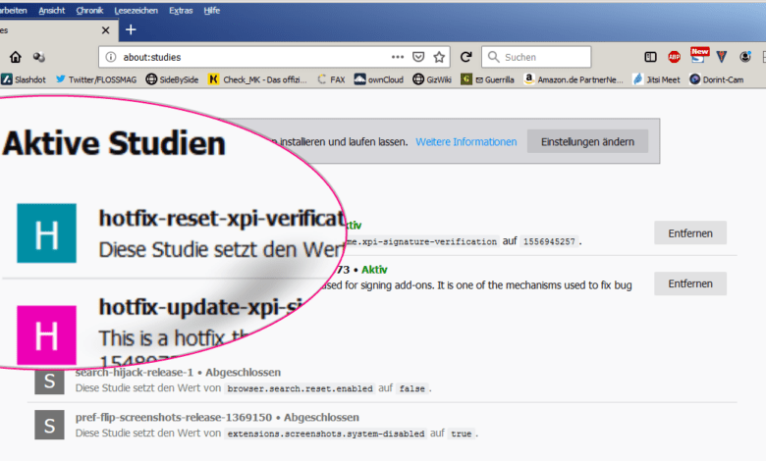Bookmark this page with the star icon
Viewport: 766px width, 461px height.
coord(439,57)
